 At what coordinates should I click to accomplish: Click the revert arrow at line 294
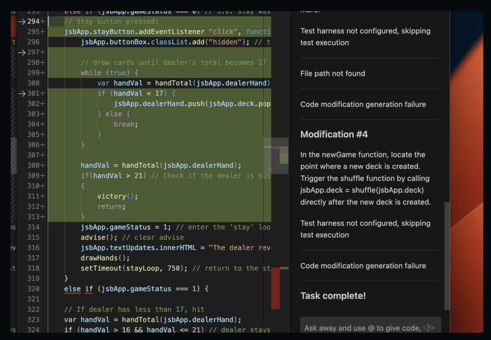coord(22,22)
